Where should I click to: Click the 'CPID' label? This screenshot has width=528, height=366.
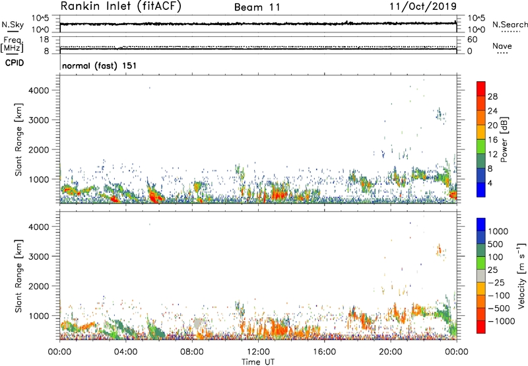coord(15,63)
